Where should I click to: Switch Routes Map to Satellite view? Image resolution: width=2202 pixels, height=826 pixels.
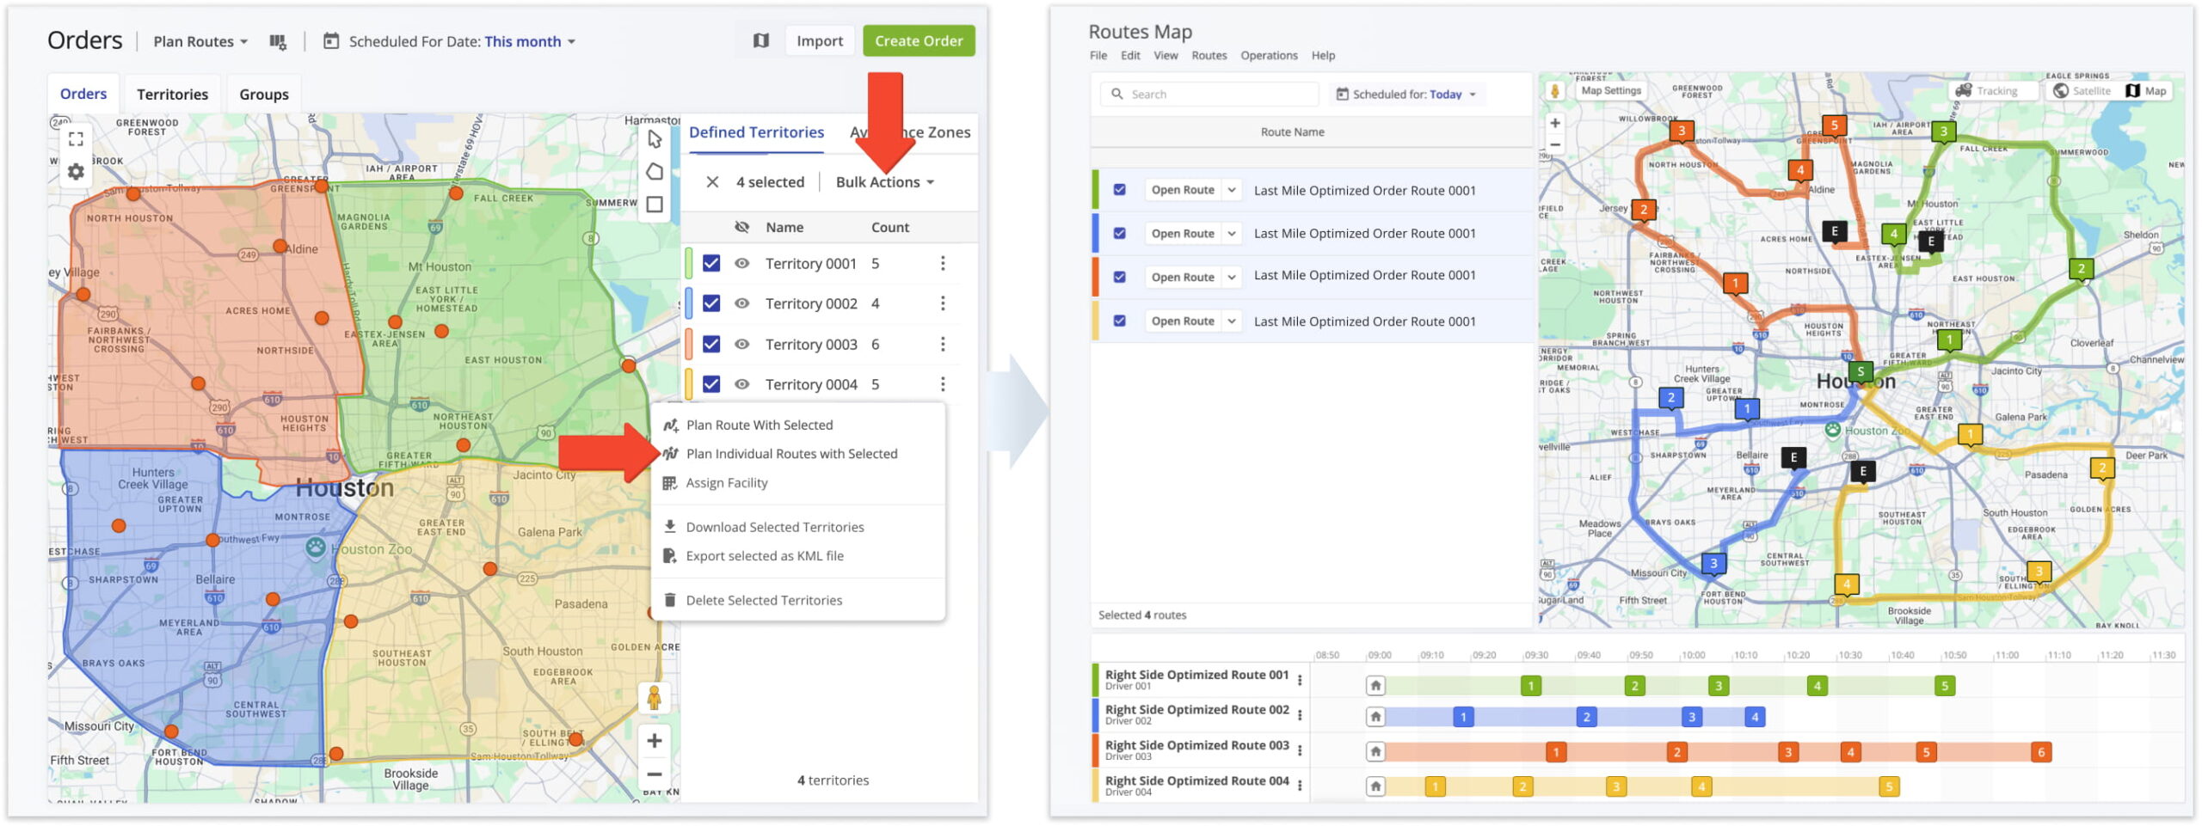(2082, 90)
